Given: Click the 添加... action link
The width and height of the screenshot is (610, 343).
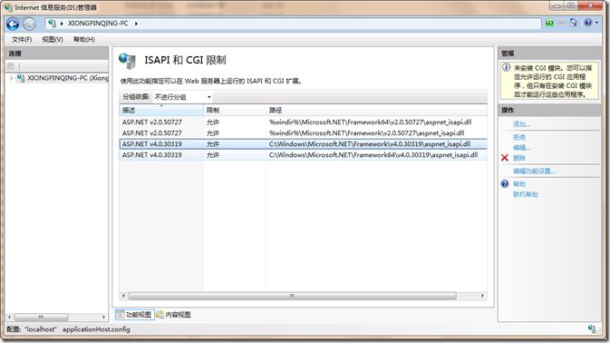Looking at the screenshot, I should (x=521, y=124).
